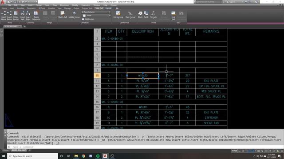
Task: Click the END PLATE cell in row 11
Action: [x=211, y=81]
